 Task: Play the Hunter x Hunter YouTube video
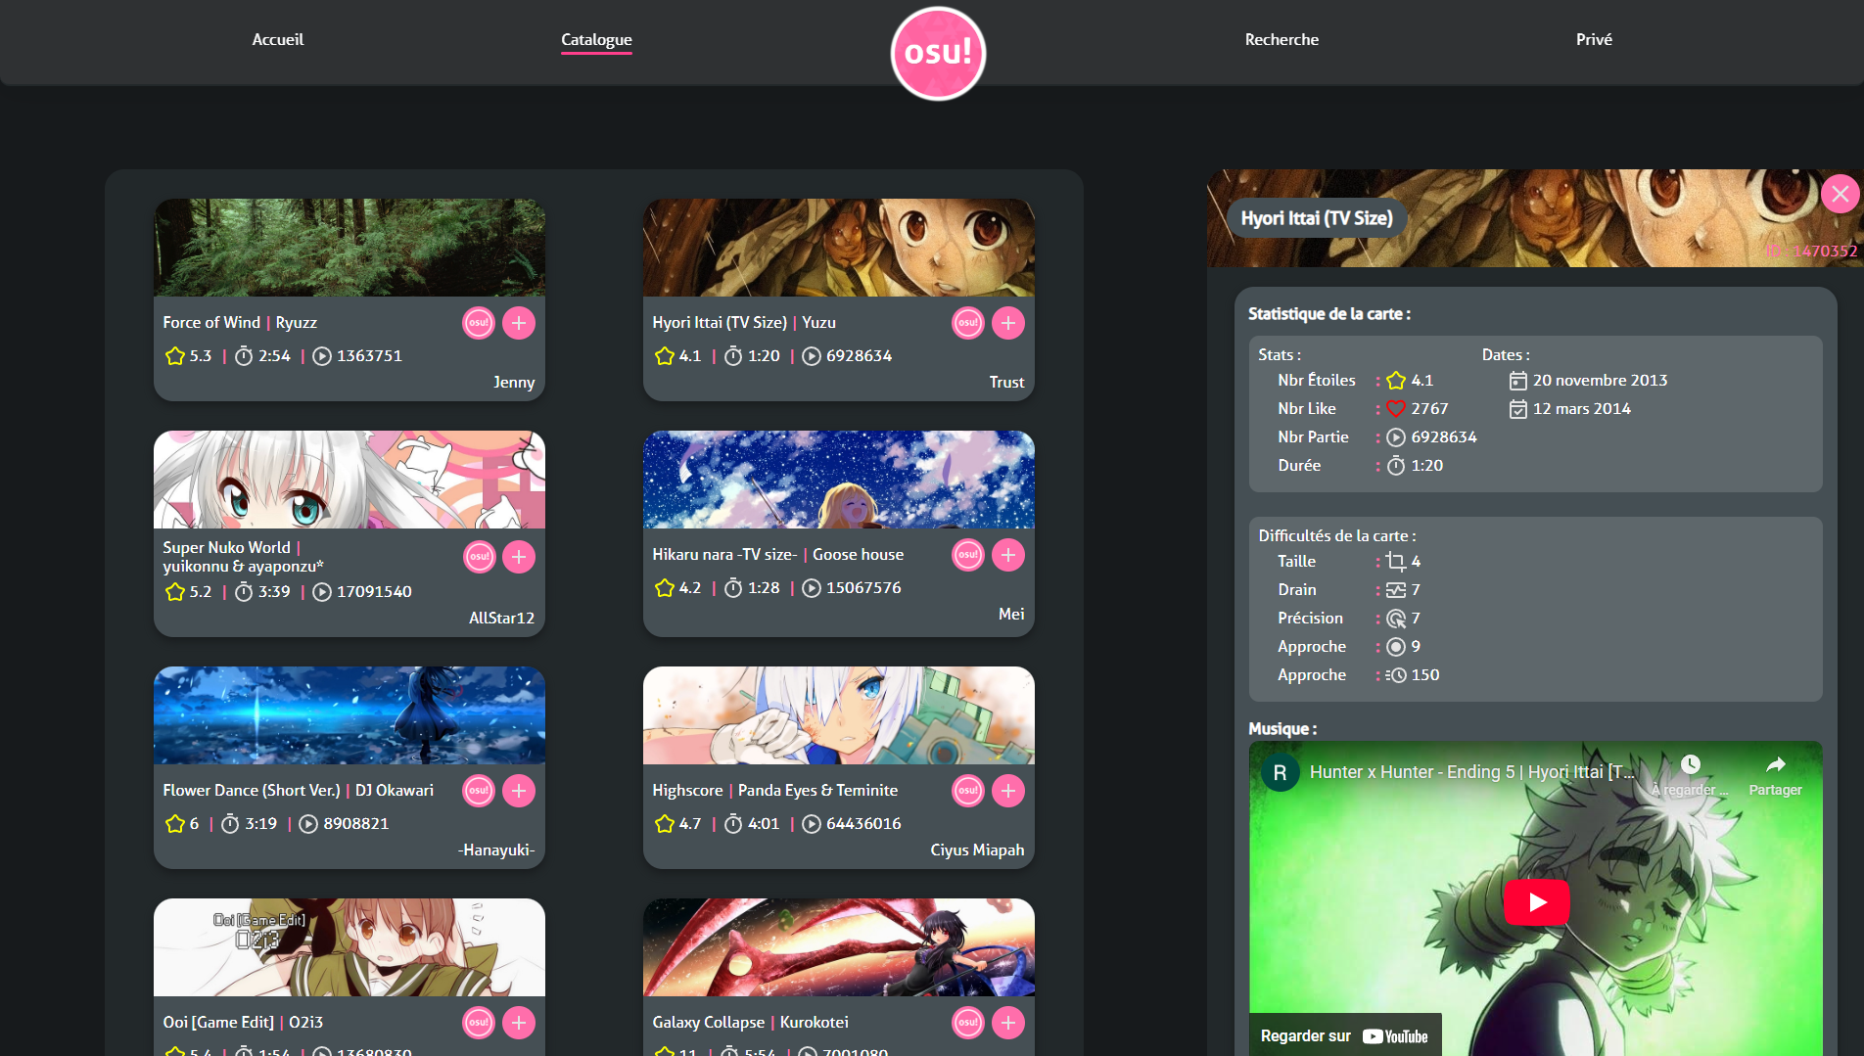pos(1536,901)
